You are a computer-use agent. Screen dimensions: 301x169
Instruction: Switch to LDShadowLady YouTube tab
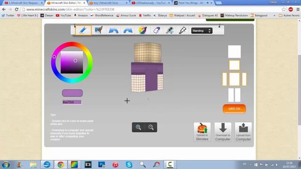150,3
